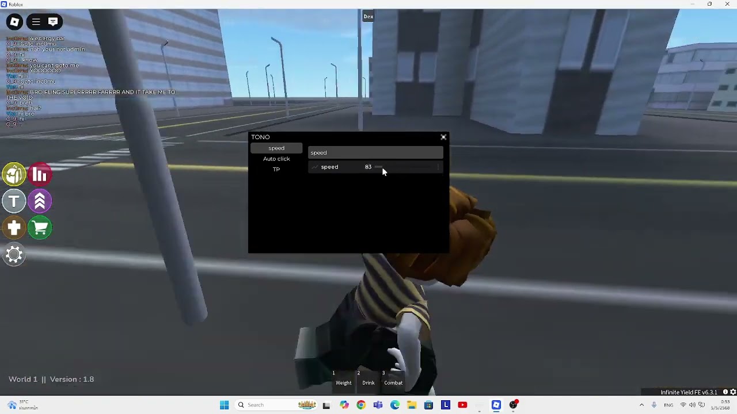Open the in-game settings gear

pyautogui.click(x=14, y=254)
